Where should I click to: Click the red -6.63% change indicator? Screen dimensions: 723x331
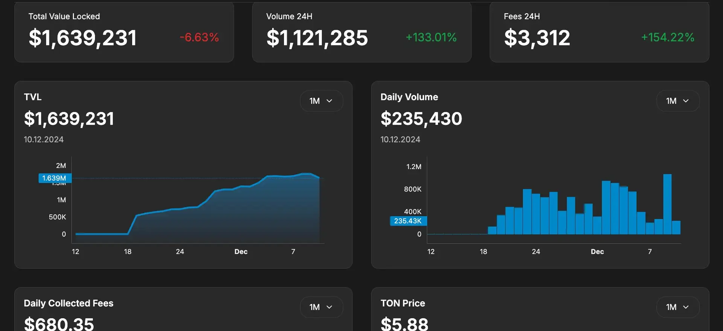coord(199,37)
